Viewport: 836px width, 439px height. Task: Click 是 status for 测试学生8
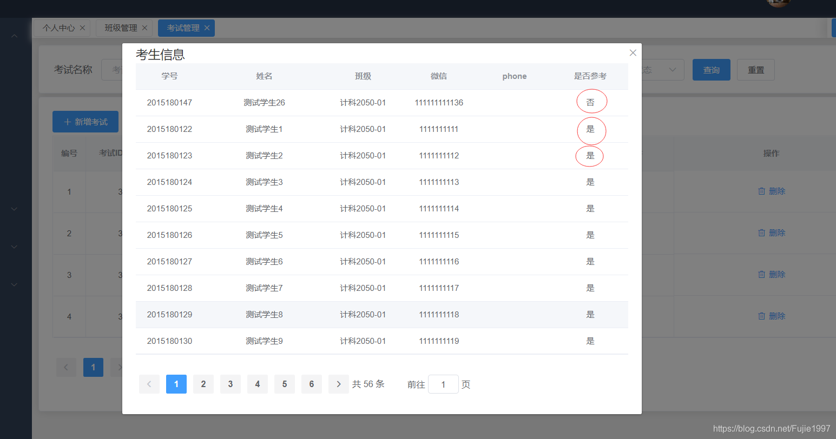point(590,315)
